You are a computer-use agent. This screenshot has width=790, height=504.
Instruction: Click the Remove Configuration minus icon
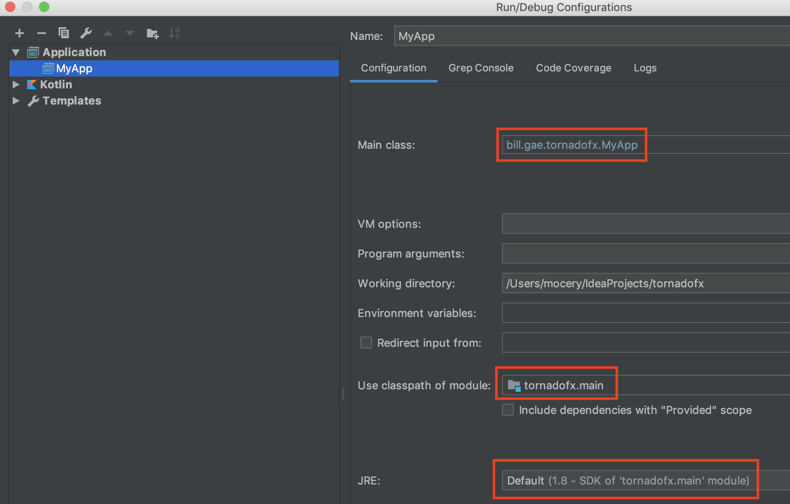(41, 33)
